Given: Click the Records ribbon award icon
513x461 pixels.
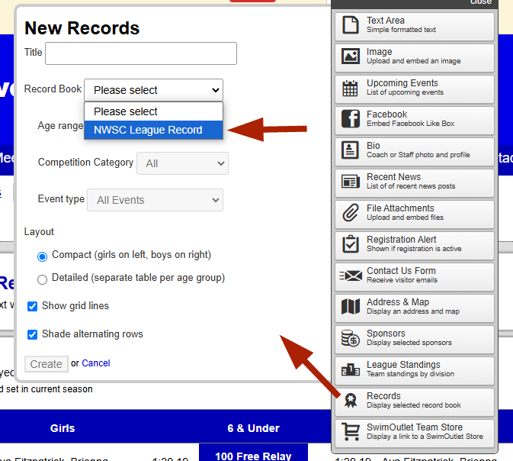Looking at the screenshot, I should point(351,400).
